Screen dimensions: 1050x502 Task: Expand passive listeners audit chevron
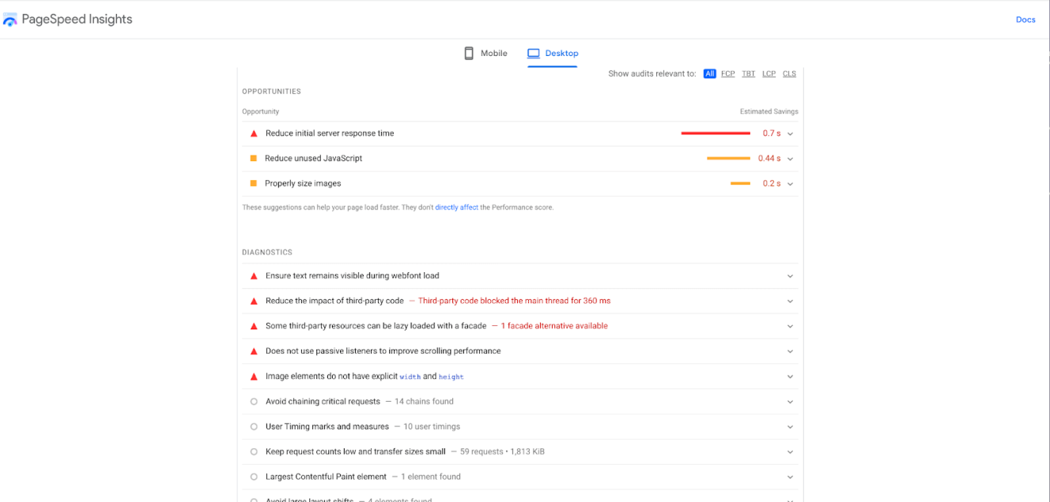tap(790, 351)
